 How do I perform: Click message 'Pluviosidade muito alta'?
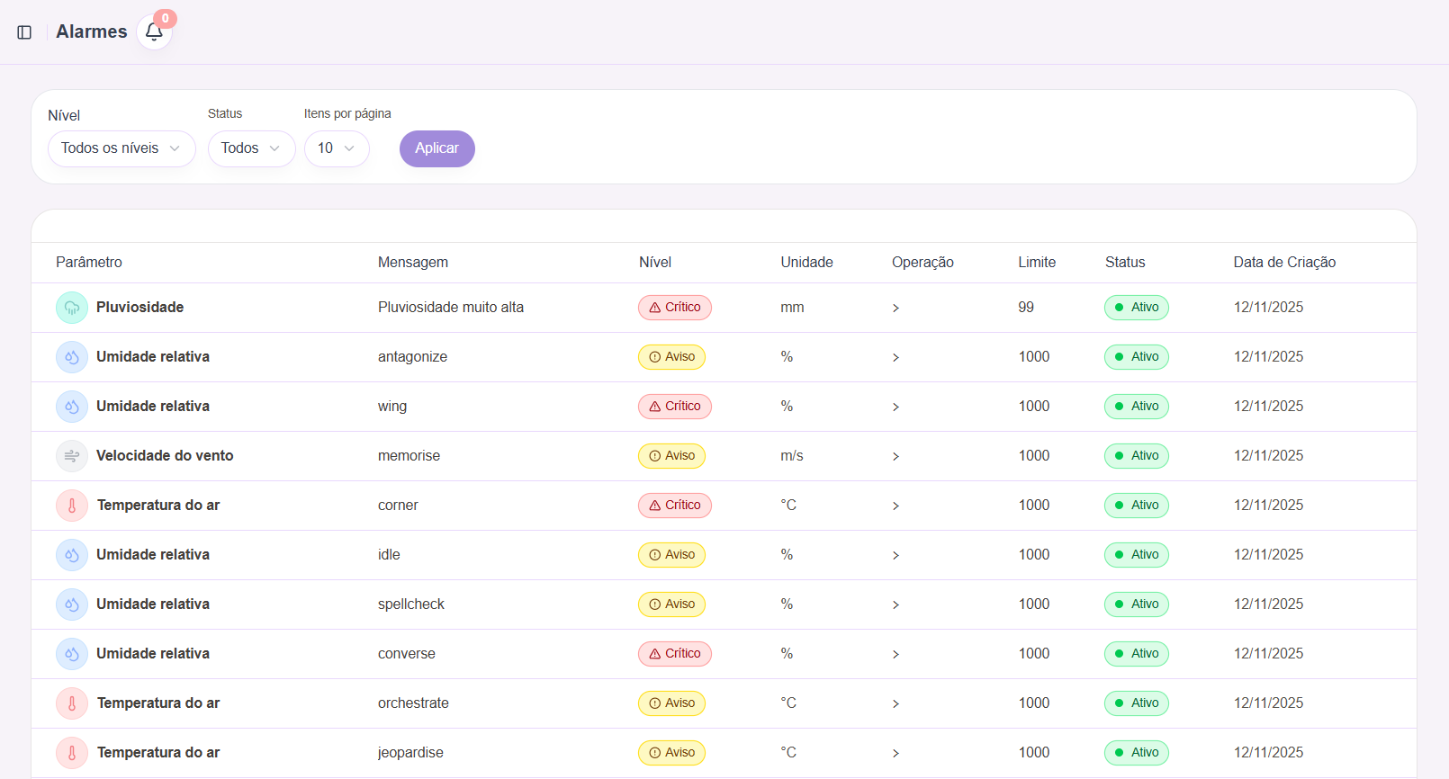pyautogui.click(x=451, y=308)
